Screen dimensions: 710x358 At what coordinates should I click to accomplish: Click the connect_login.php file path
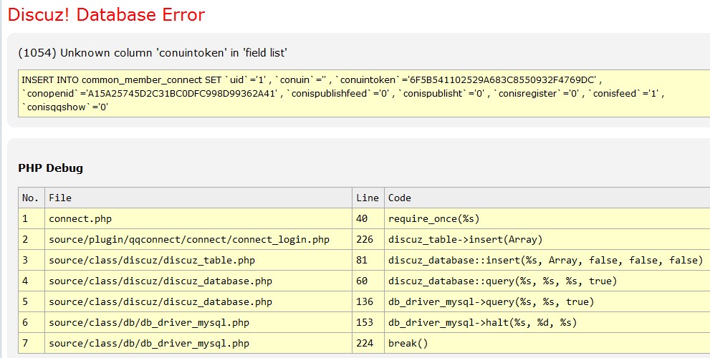tap(189, 239)
